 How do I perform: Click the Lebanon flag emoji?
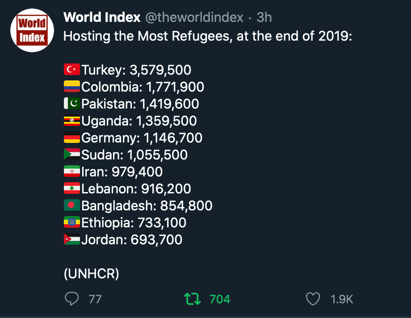(x=72, y=188)
